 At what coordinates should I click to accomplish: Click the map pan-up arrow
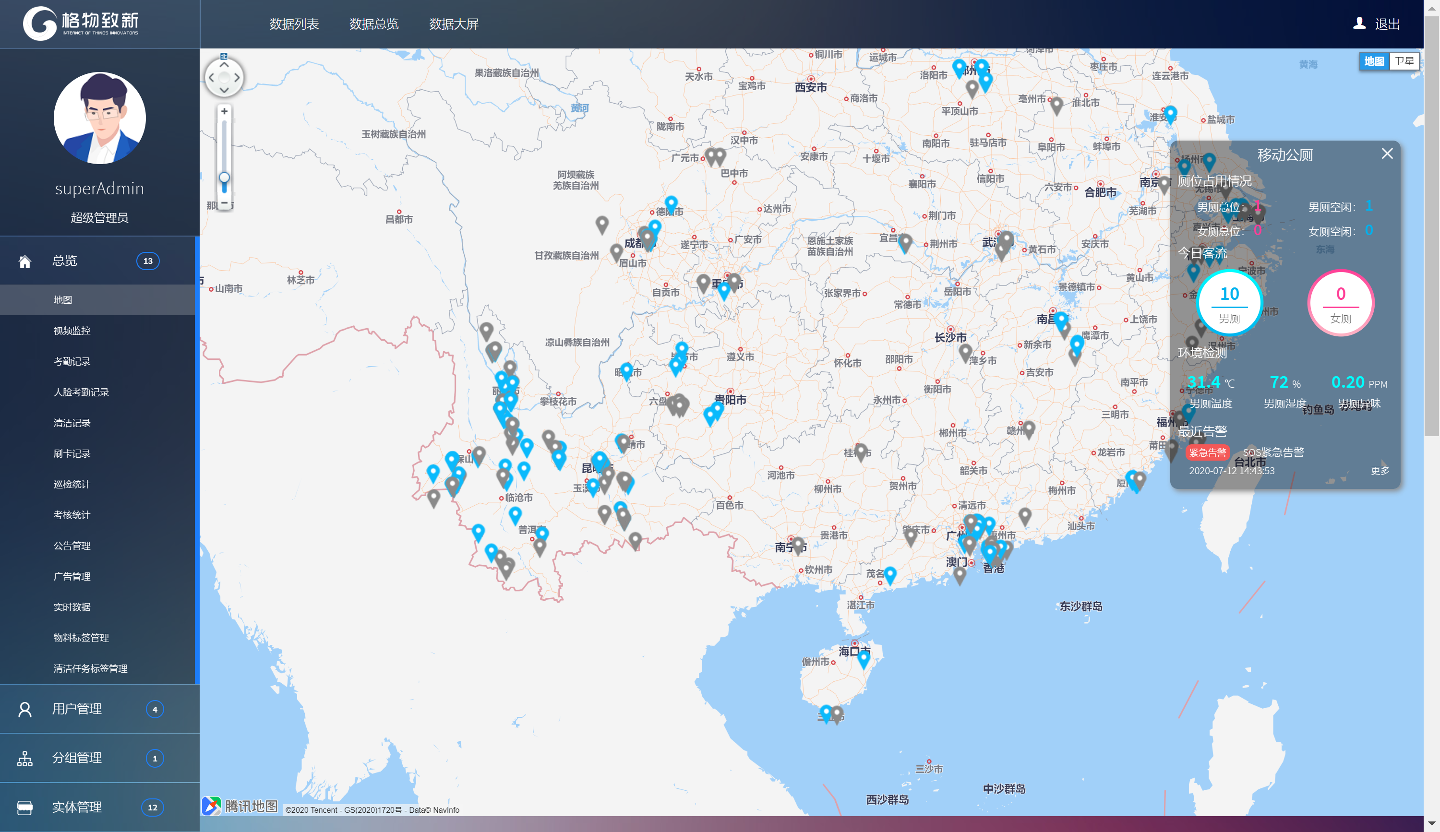click(224, 64)
